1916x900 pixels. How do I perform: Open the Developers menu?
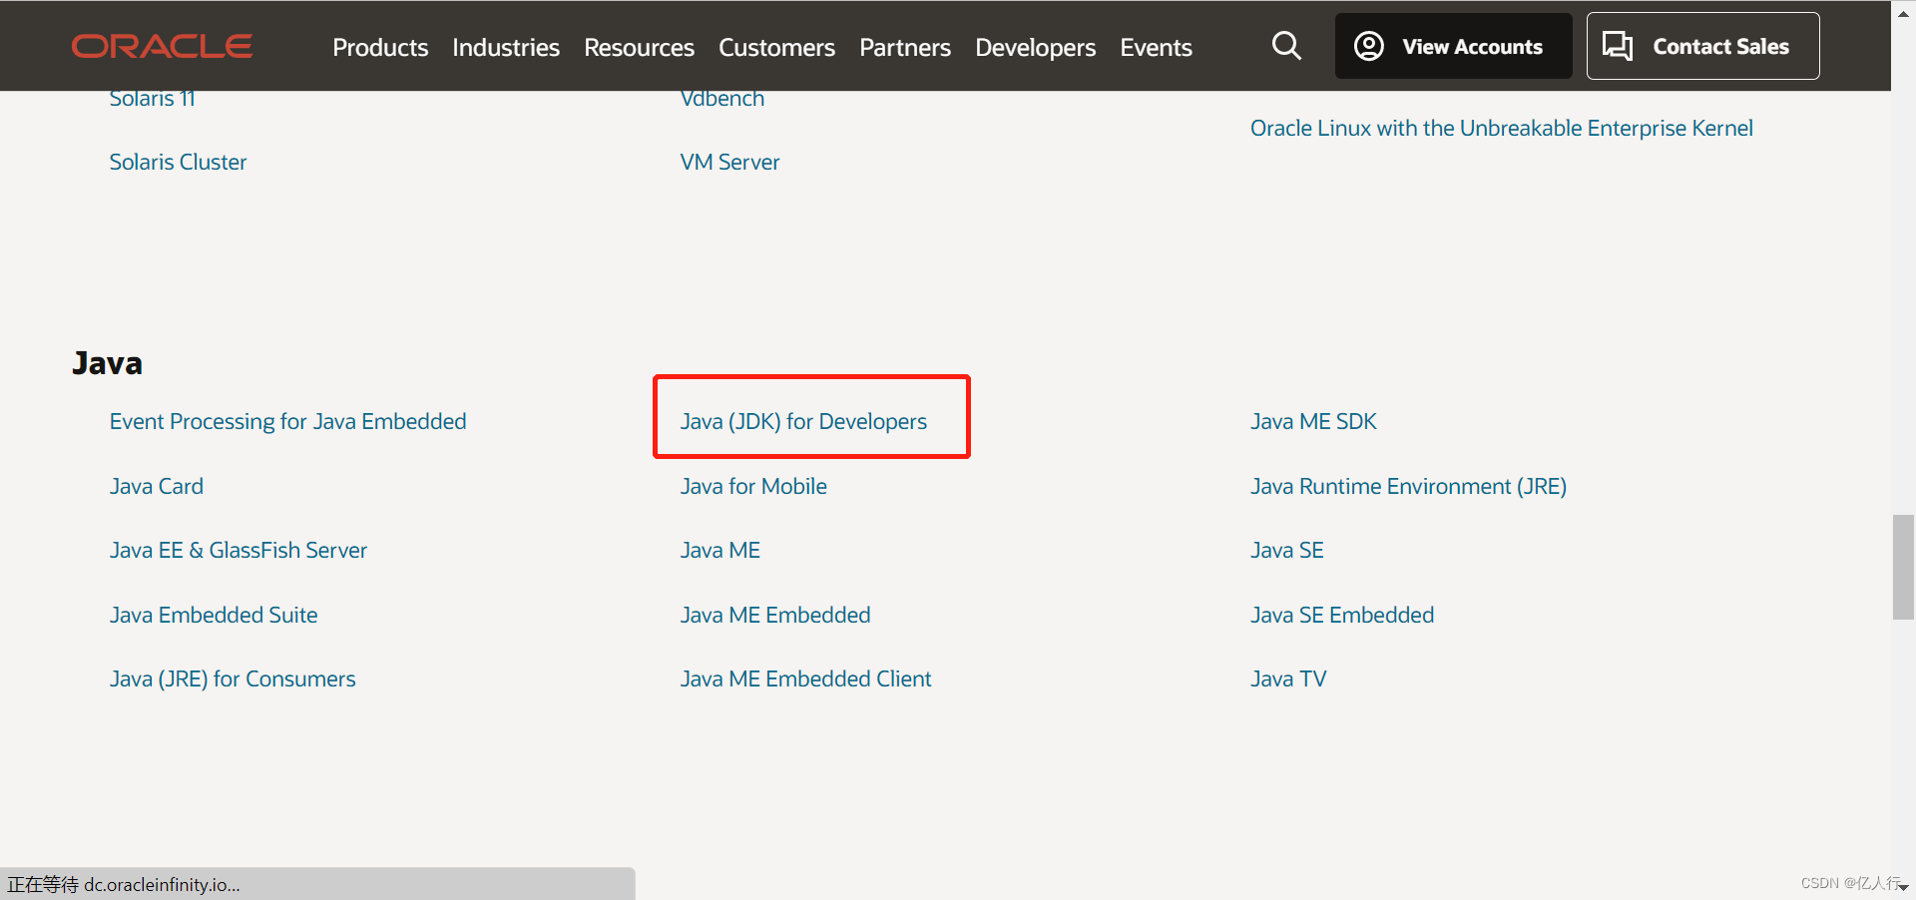pyautogui.click(x=1035, y=47)
